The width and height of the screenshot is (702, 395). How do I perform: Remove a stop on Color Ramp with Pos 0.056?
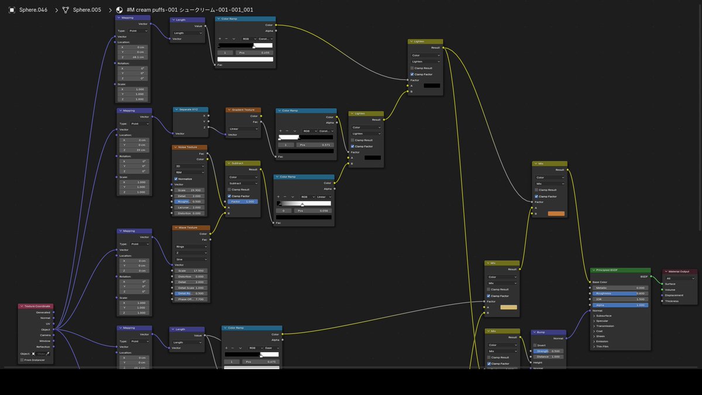(285, 197)
